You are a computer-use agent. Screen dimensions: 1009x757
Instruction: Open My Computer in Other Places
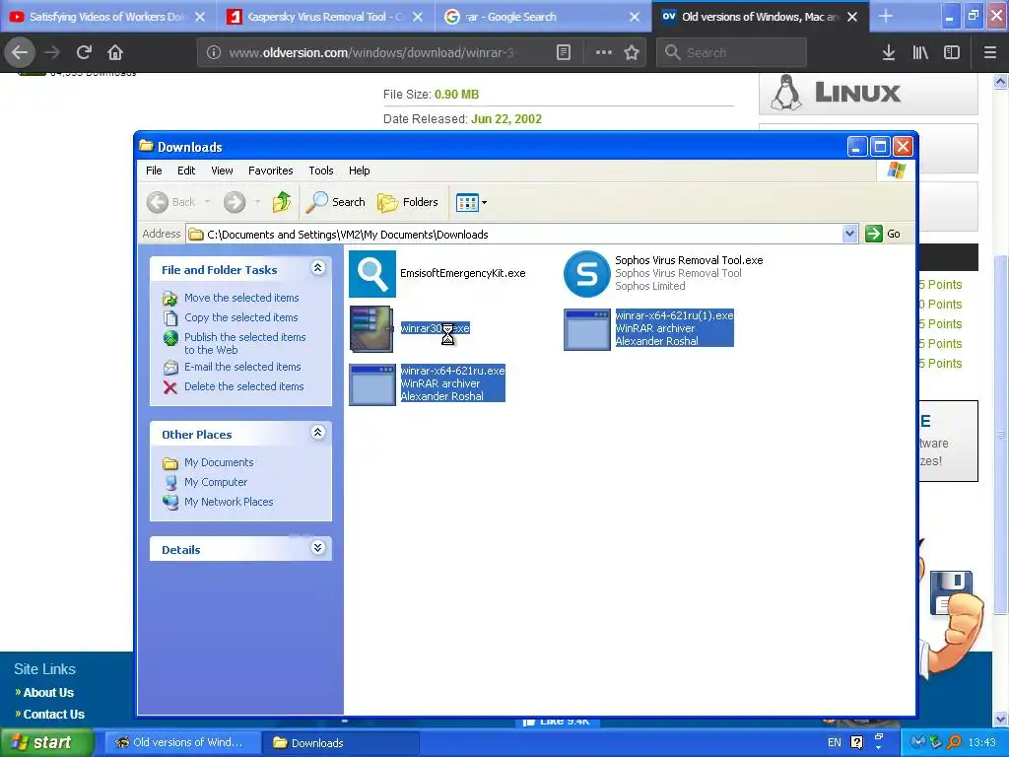coord(216,482)
